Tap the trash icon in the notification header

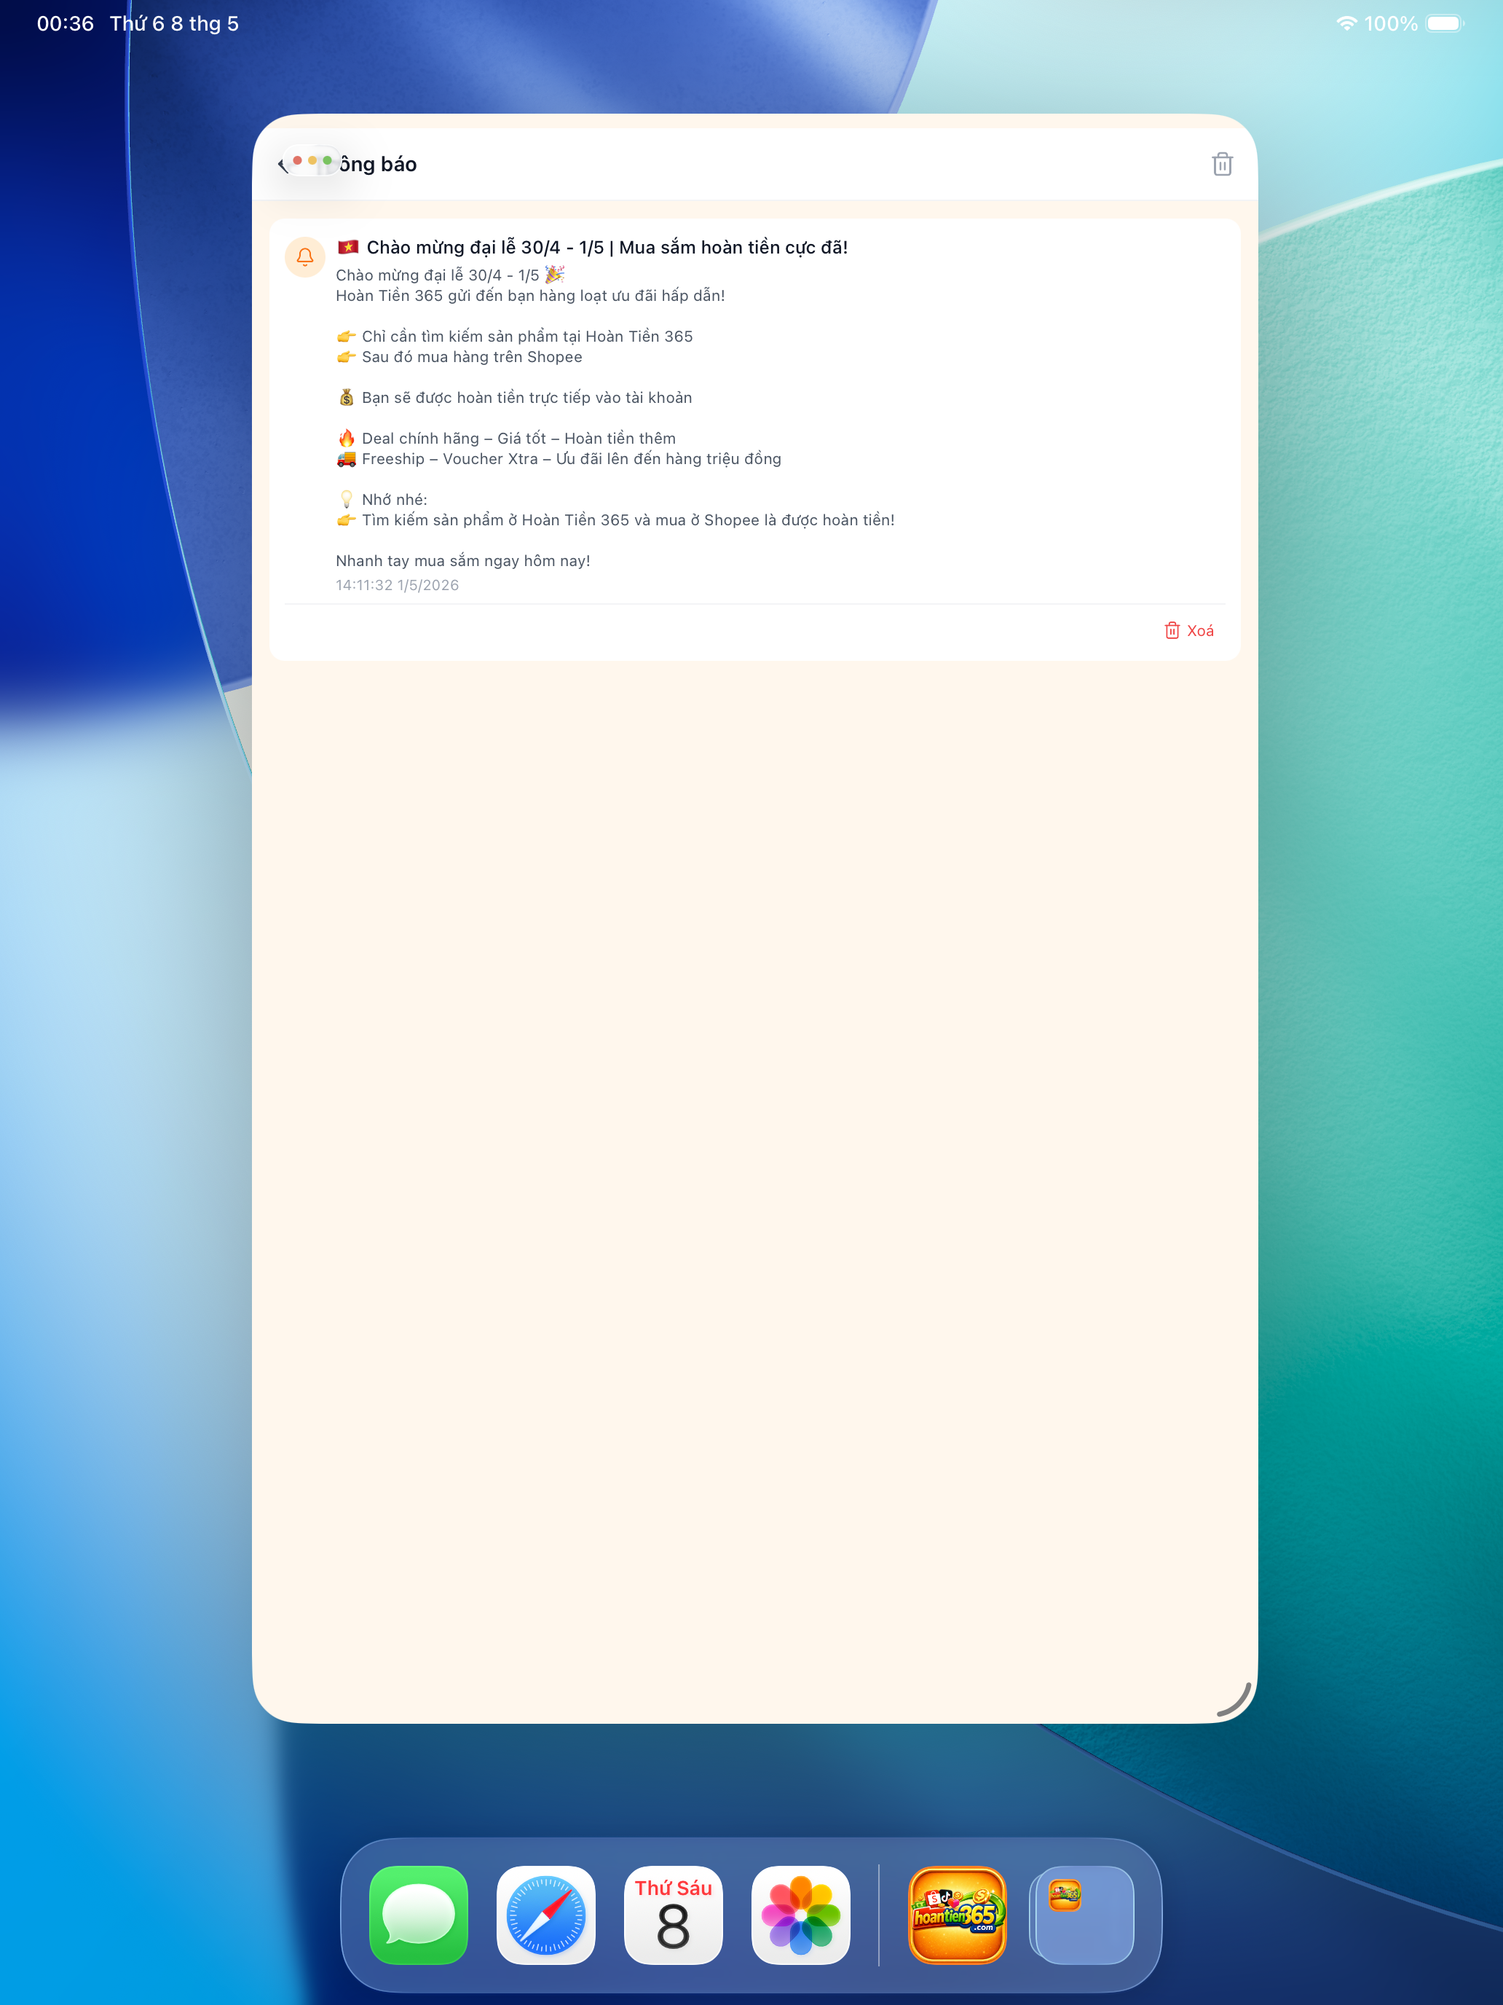[1222, 164]
